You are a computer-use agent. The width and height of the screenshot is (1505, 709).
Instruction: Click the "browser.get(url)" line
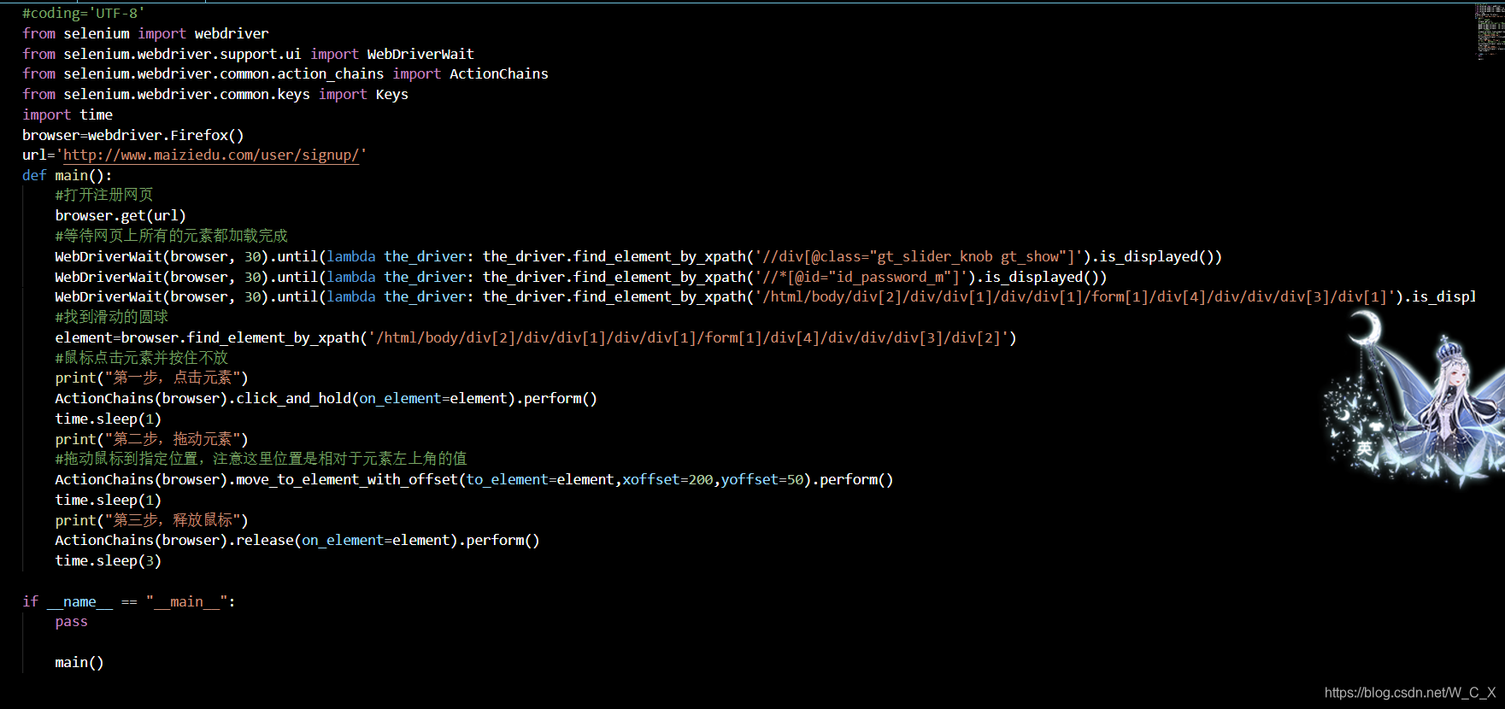point(121,215)
